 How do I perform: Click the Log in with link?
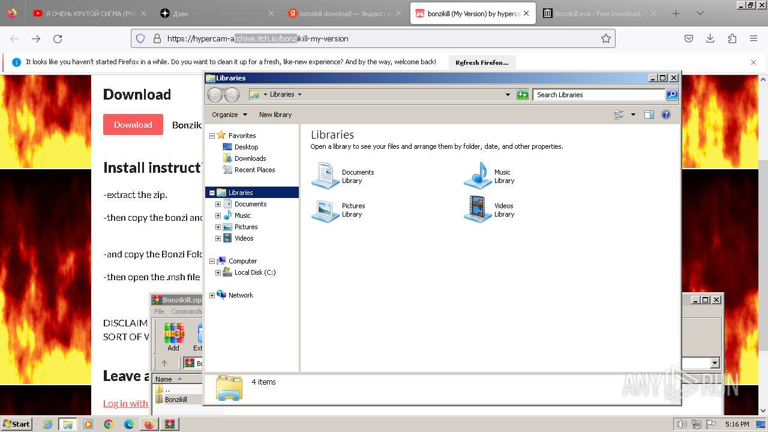[125, 403]
